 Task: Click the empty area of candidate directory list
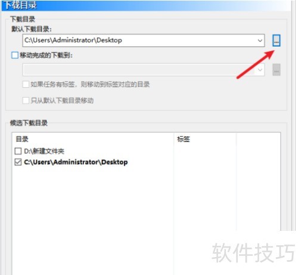point(93,209)
